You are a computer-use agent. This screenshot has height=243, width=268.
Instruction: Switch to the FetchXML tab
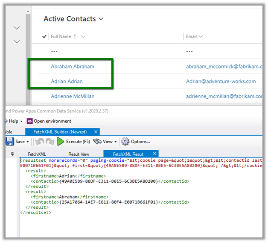[x=37, y=154]
